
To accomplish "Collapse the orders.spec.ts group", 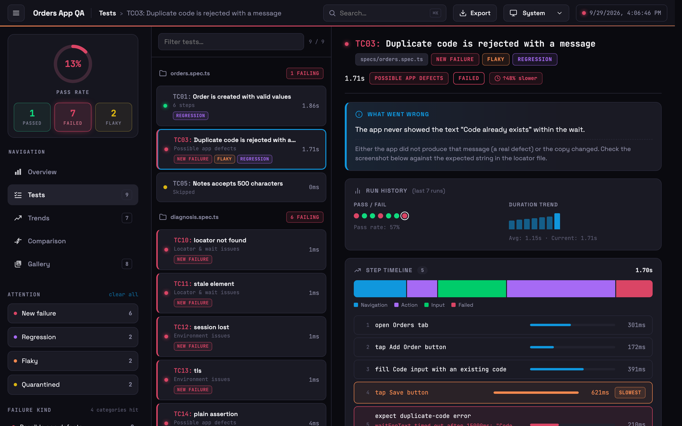I will 242,73.
